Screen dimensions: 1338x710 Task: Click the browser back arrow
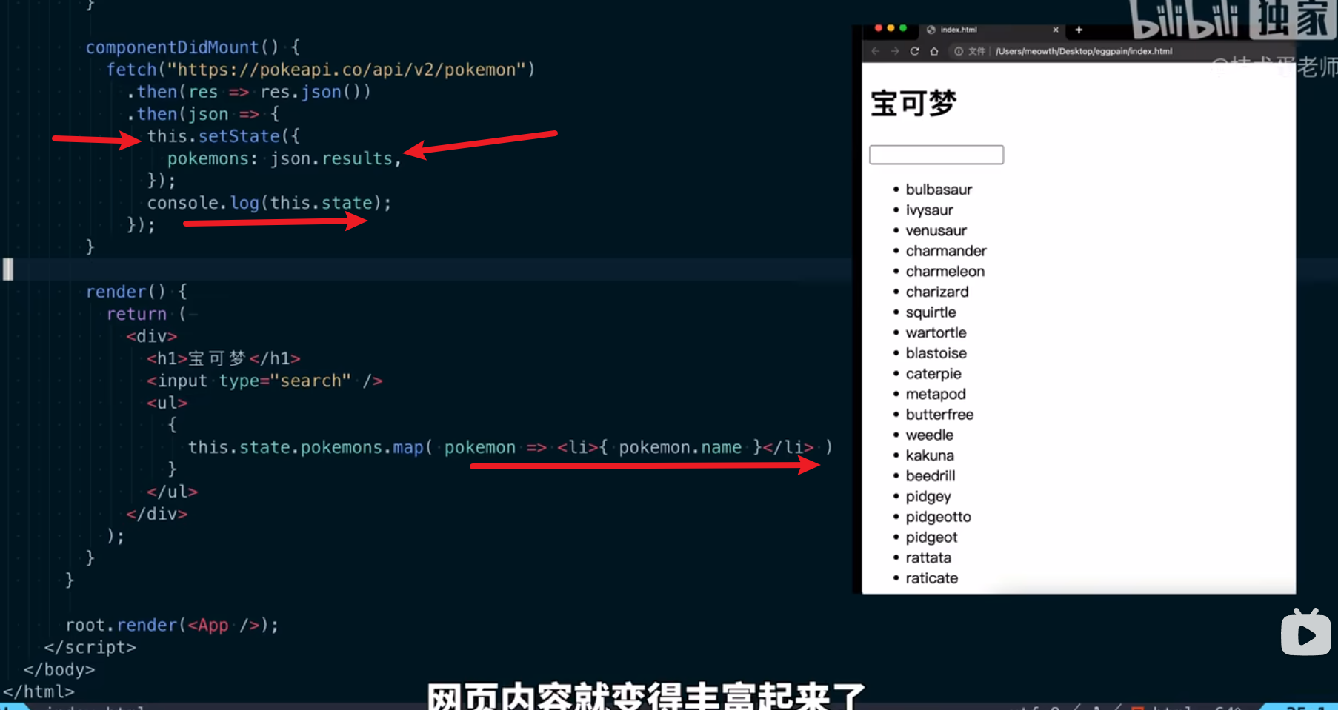tap(876, 51)
